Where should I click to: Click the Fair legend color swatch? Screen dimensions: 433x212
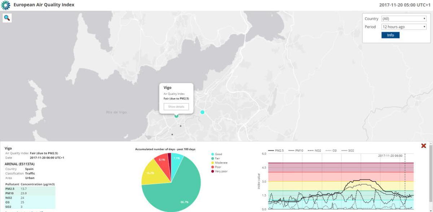[x=212, y=159]
